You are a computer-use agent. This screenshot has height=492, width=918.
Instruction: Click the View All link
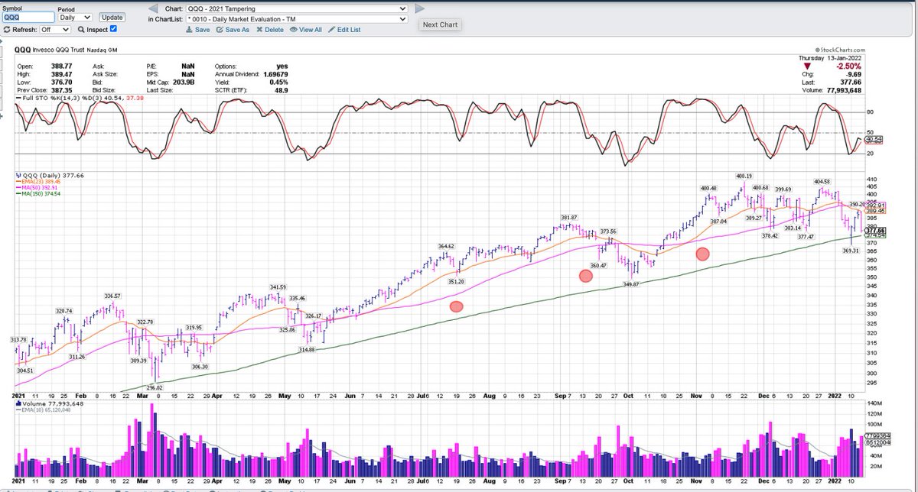point(306,30)
